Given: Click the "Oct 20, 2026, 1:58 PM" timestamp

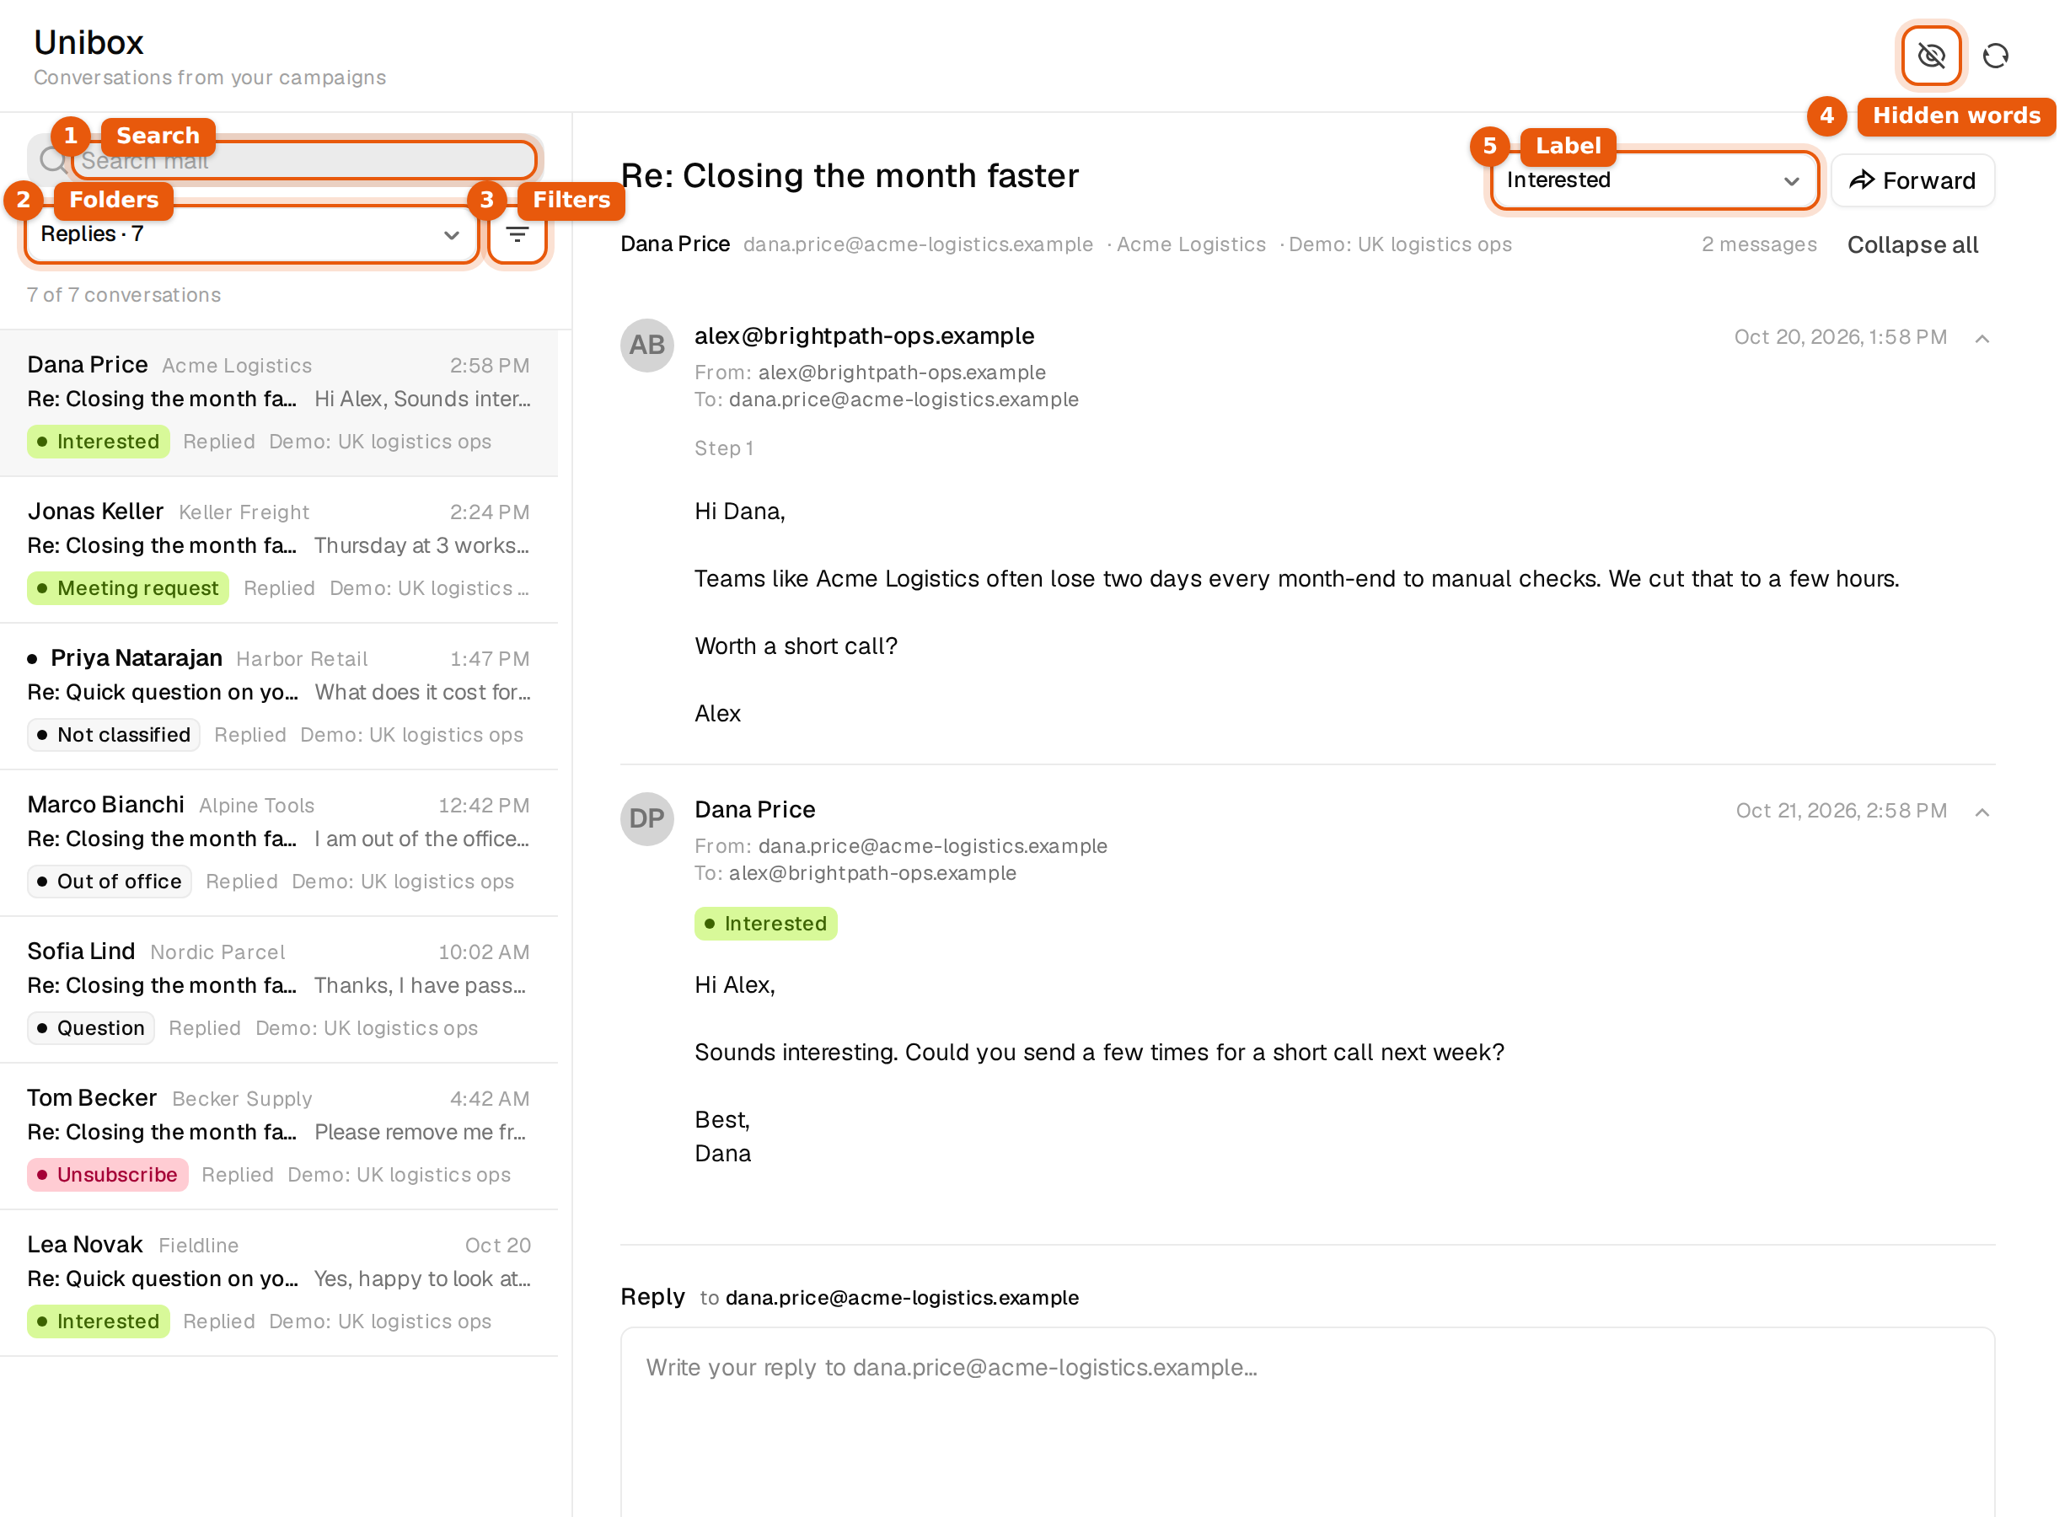Looking at the screenshot, I should (x=1840, y=338).
